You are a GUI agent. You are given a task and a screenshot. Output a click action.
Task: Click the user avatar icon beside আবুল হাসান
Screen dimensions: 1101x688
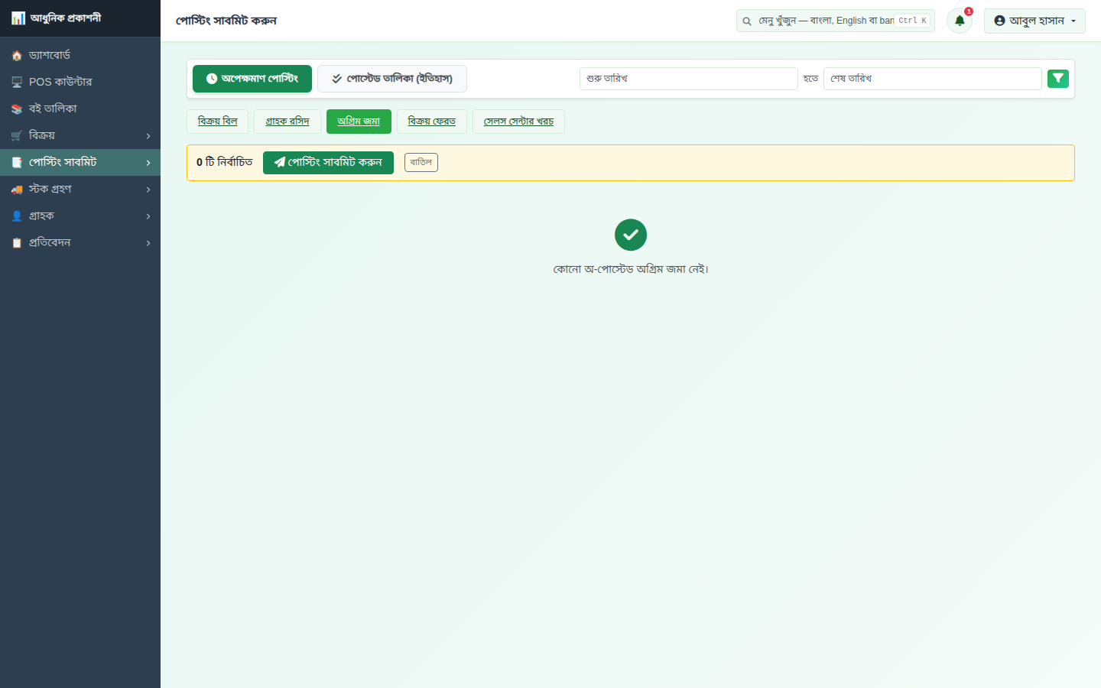point(999,21)
